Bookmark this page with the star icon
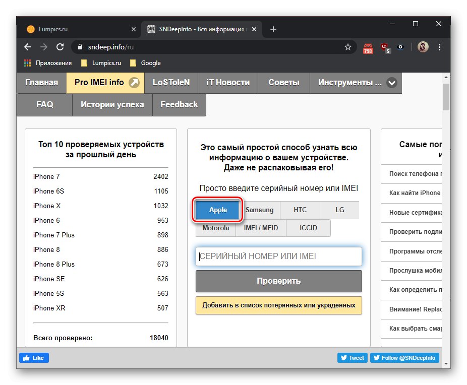The width and height of the screenshot is (467, 385). coord(347,47)
